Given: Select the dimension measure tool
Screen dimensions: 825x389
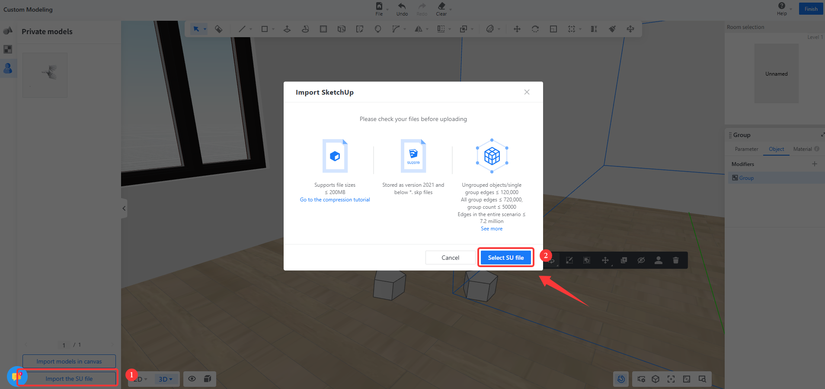Looking at the screenshot, I should point(594,29).
